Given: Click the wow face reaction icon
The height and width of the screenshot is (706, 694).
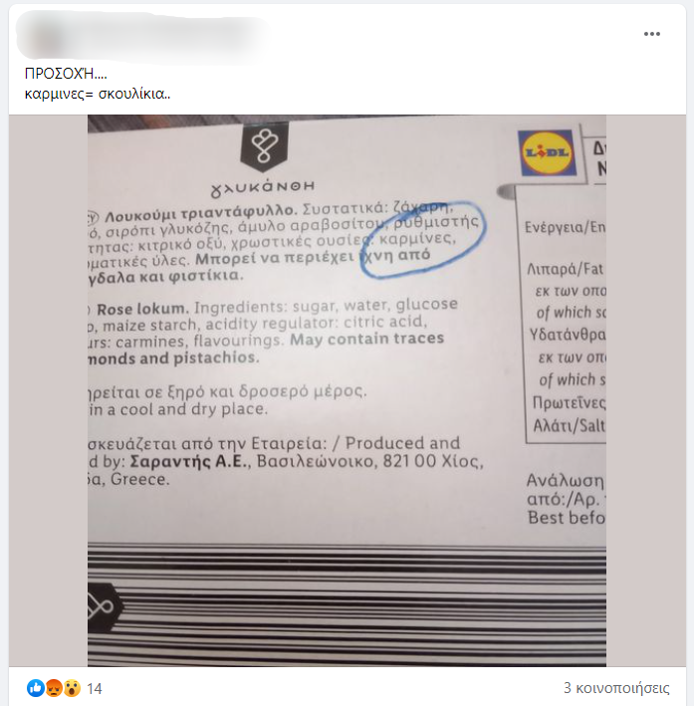Looking at the screenshot, I should (x=72, y=688).
